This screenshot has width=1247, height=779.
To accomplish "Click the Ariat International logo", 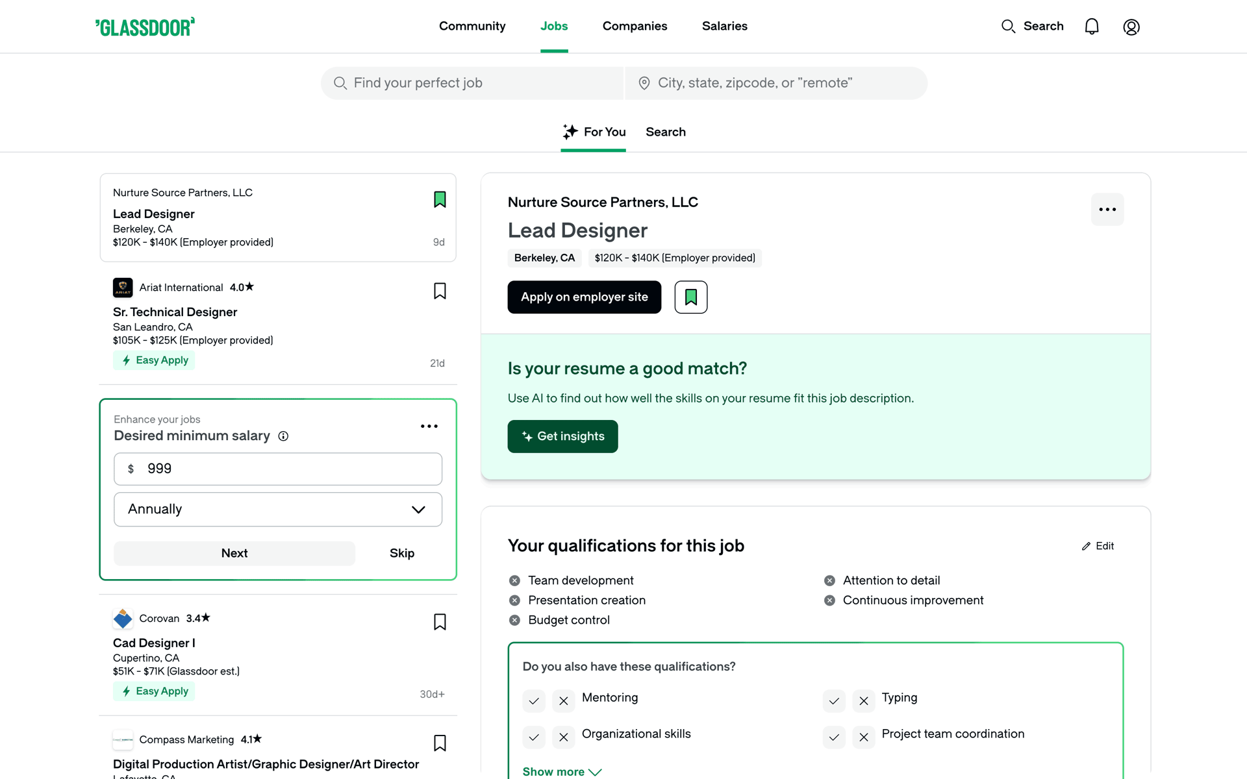I will pos(123,288).
